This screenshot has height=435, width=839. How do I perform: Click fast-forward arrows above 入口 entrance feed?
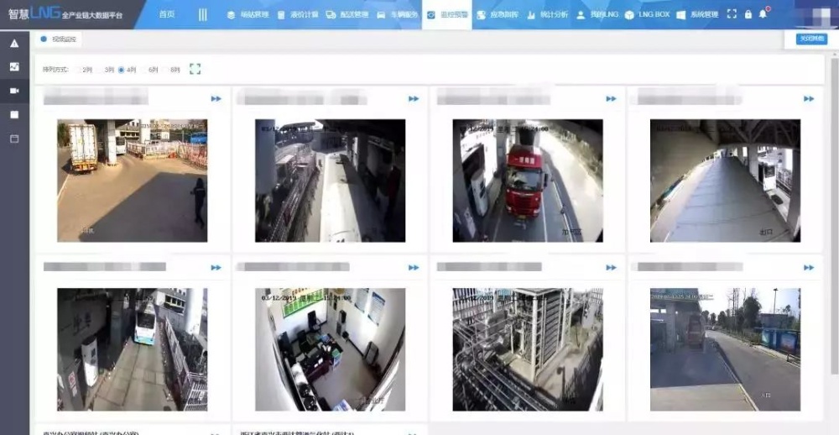coord(809,267)
